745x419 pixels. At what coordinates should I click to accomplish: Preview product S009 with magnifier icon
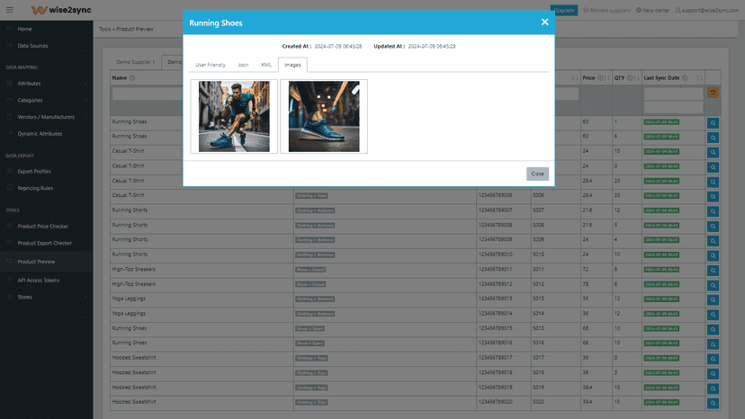coord(713,241)
